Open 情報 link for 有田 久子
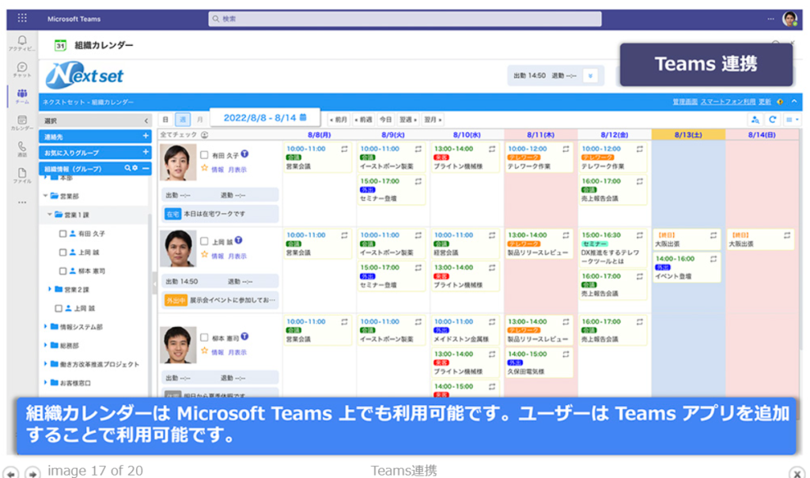810x478 pixels. 218,169
